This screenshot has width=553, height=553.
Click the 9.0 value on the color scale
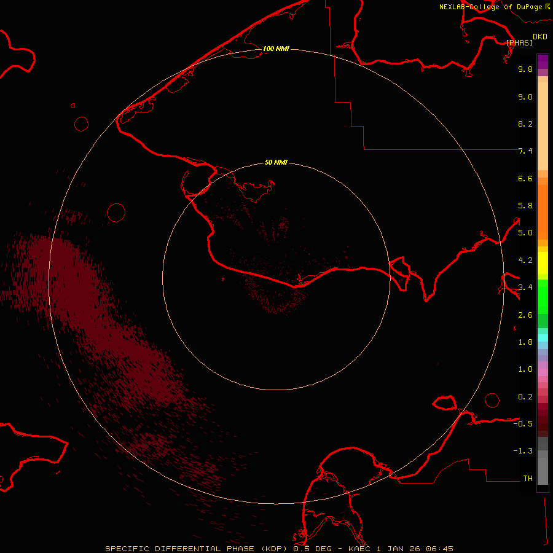[525, 96]
